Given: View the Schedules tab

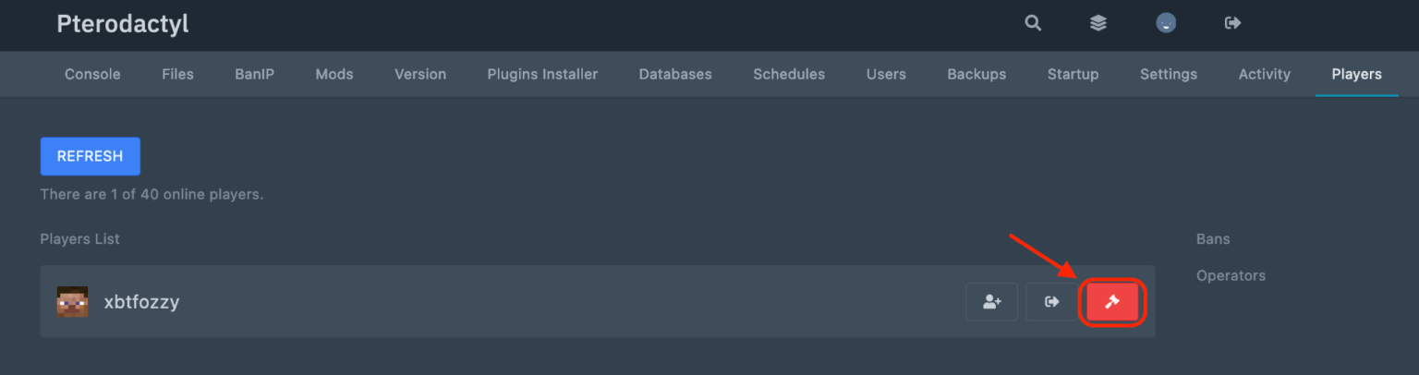Looking at the screenshot, I should tap(789, 74).
